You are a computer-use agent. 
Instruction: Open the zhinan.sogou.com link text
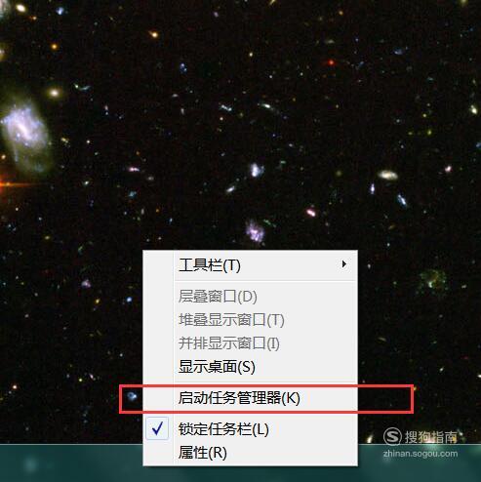tap(421, 454)
